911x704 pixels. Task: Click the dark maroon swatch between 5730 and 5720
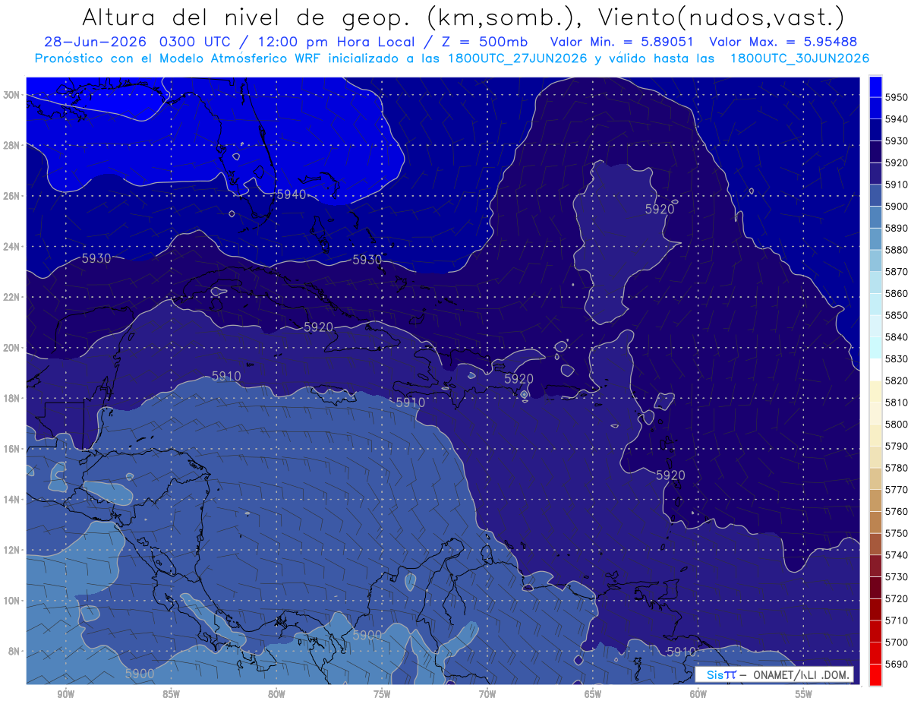click(x=875, y=587)
